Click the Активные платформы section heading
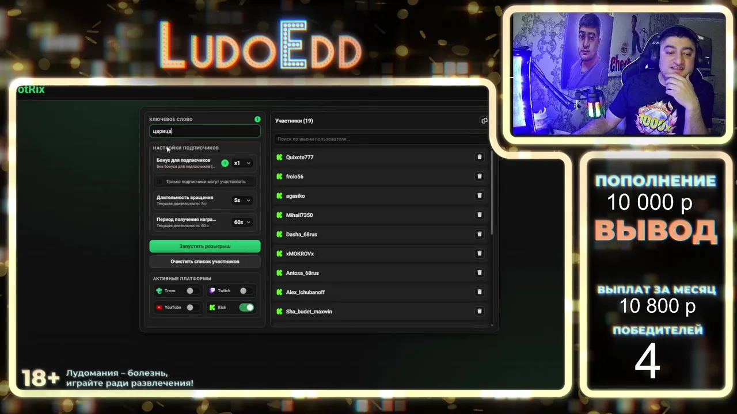737x414 pixels. tap(182, 279)
